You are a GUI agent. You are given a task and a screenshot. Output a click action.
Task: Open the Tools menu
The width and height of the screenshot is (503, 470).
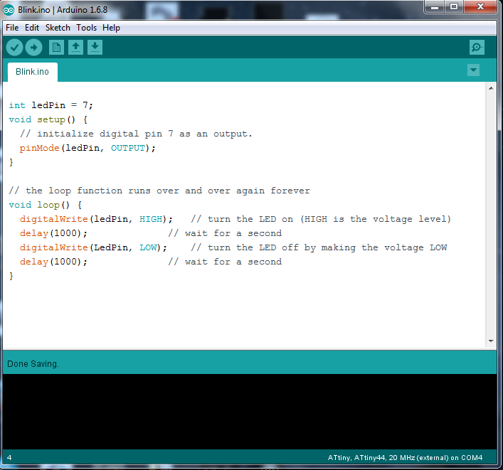coord(86,28)
